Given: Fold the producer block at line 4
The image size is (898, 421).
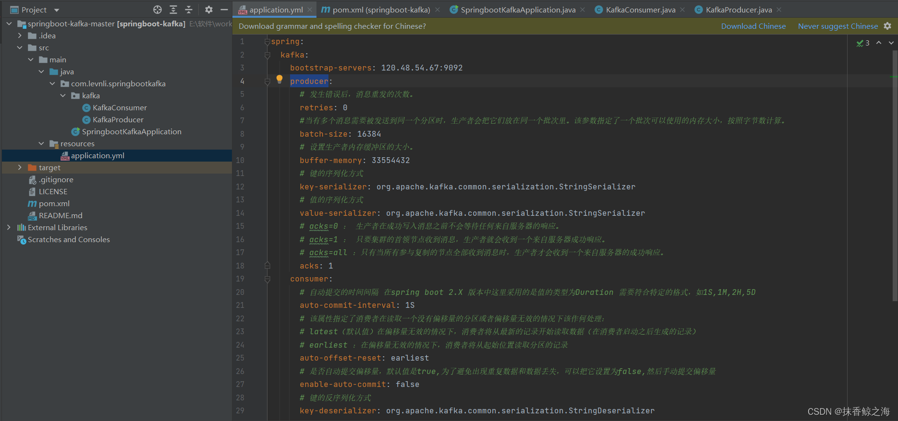Looking at the screenshot, I should click(267, 82).
